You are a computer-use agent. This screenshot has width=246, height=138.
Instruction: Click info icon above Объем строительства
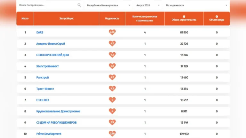[x=184, y=17]
